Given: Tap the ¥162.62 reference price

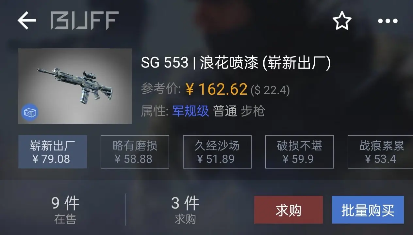Looking at the screenshot, I should point(216,89).
